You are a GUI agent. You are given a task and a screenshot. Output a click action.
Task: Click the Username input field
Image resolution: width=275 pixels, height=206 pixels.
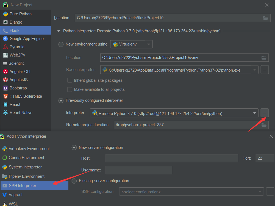pyautogui.click(x=139, y=170)
